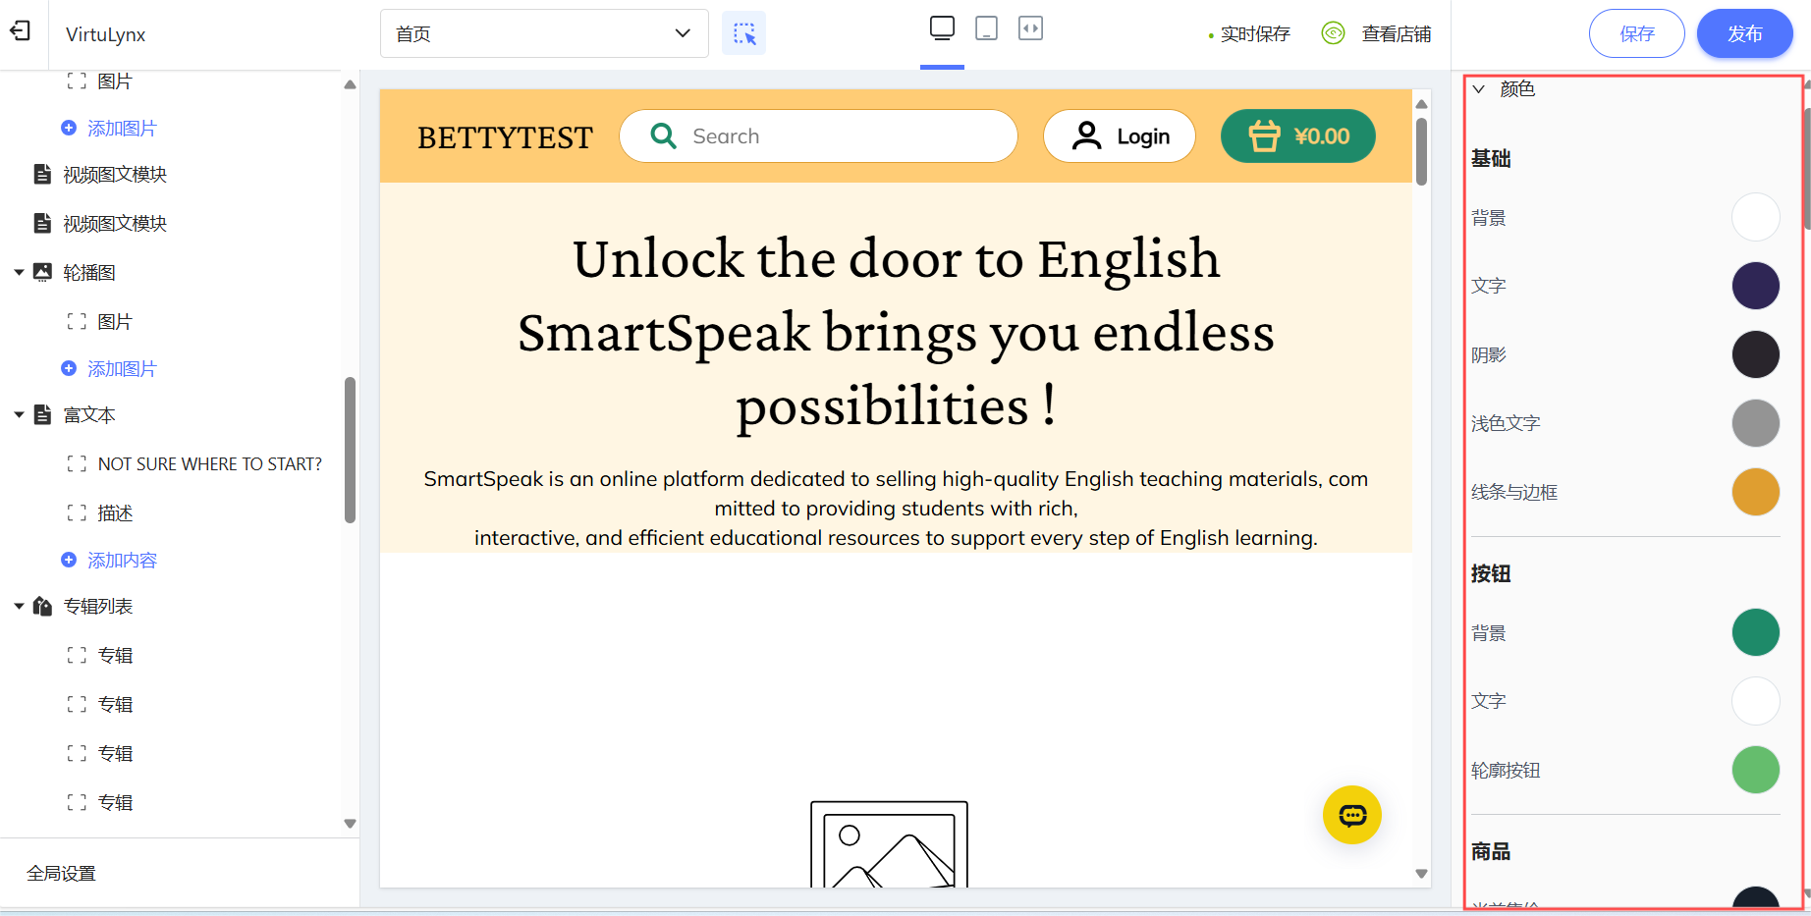Select the last visible 专辑 item

point(115,803)
